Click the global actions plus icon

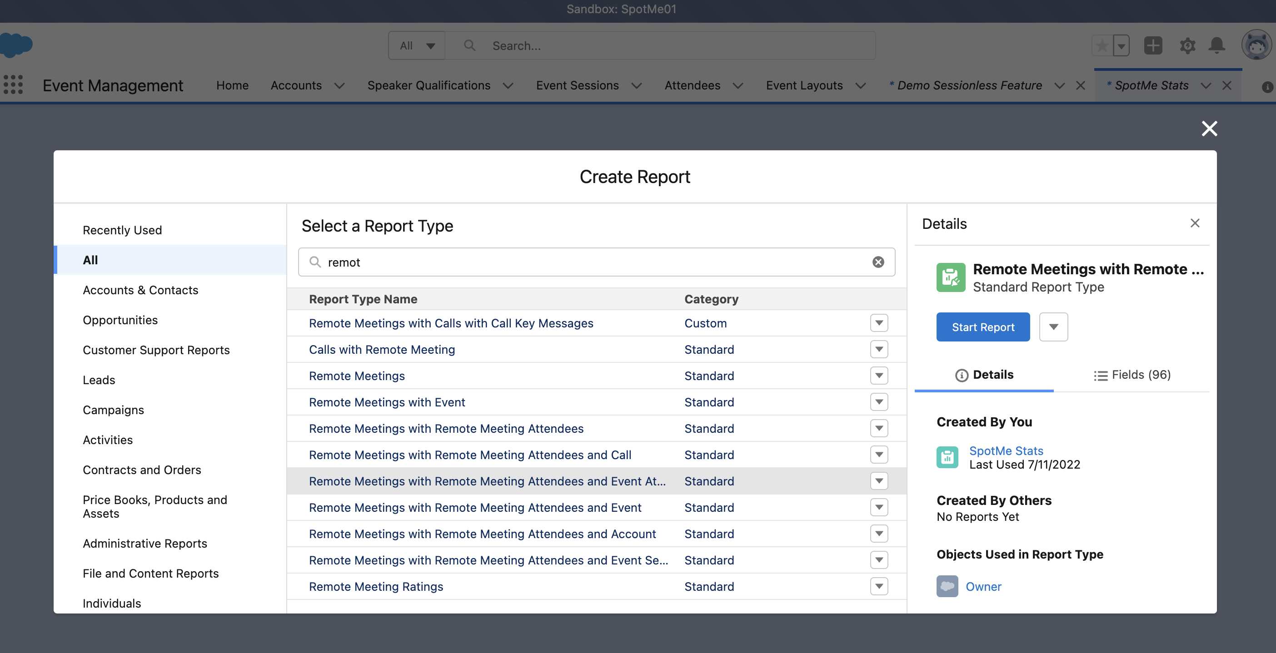click(x=1153, y=45)
